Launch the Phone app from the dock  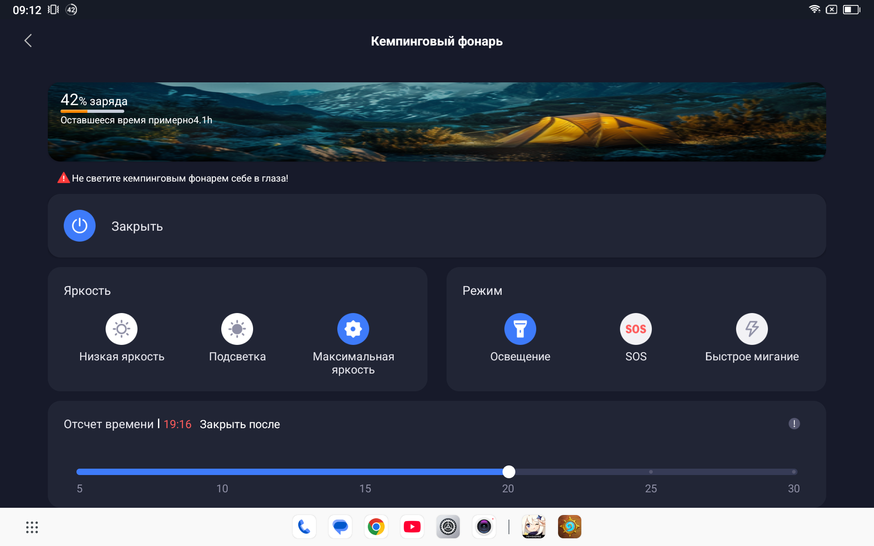304,527
